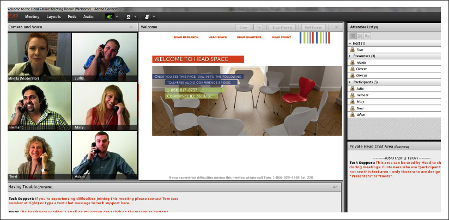The image size is (449, 220).
Task: Collapse the Host group in Attendee List
Action: pyautogui.click(x=350, y=43)
